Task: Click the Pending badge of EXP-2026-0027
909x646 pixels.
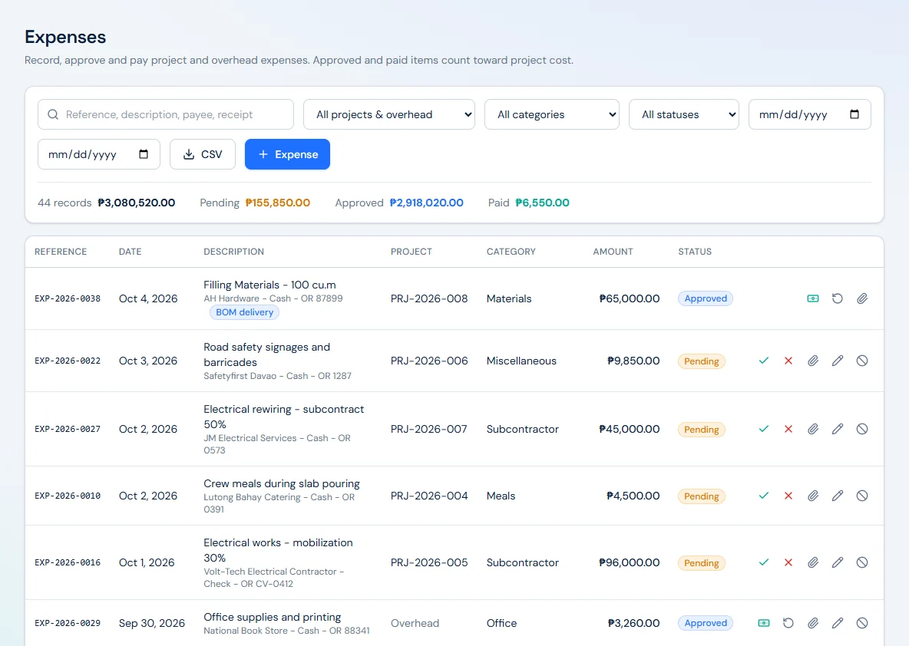Action: (x=702, y=430)
